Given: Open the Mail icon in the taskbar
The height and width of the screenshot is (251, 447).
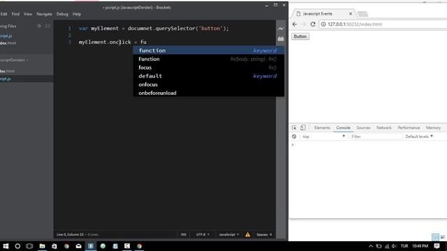Looking at the screenshot, I should [x=78, y=246].
